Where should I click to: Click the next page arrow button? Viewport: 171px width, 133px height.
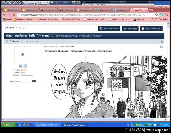(27, 28)
